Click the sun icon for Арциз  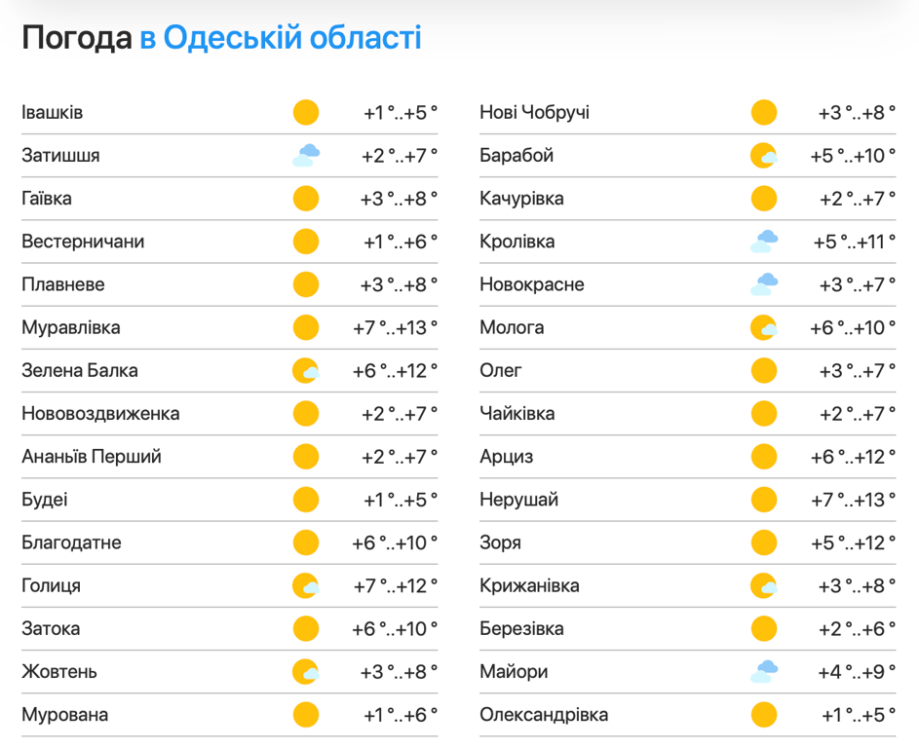pyautogui.click(x=764, y=457)
